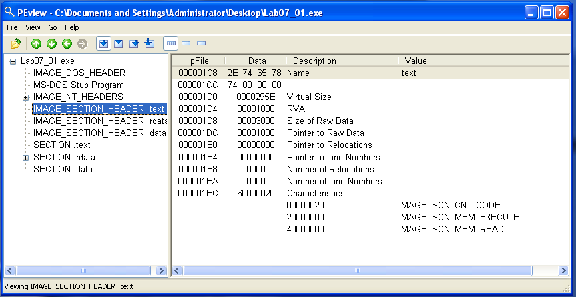Click the tree pane right scroll arrow
This screenshot has width=576, height=297.
click(x=161, y=271)
